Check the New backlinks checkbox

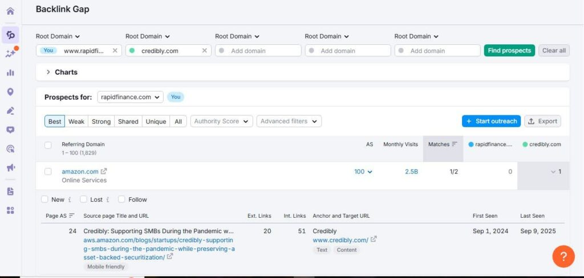[x=44, y=200]
